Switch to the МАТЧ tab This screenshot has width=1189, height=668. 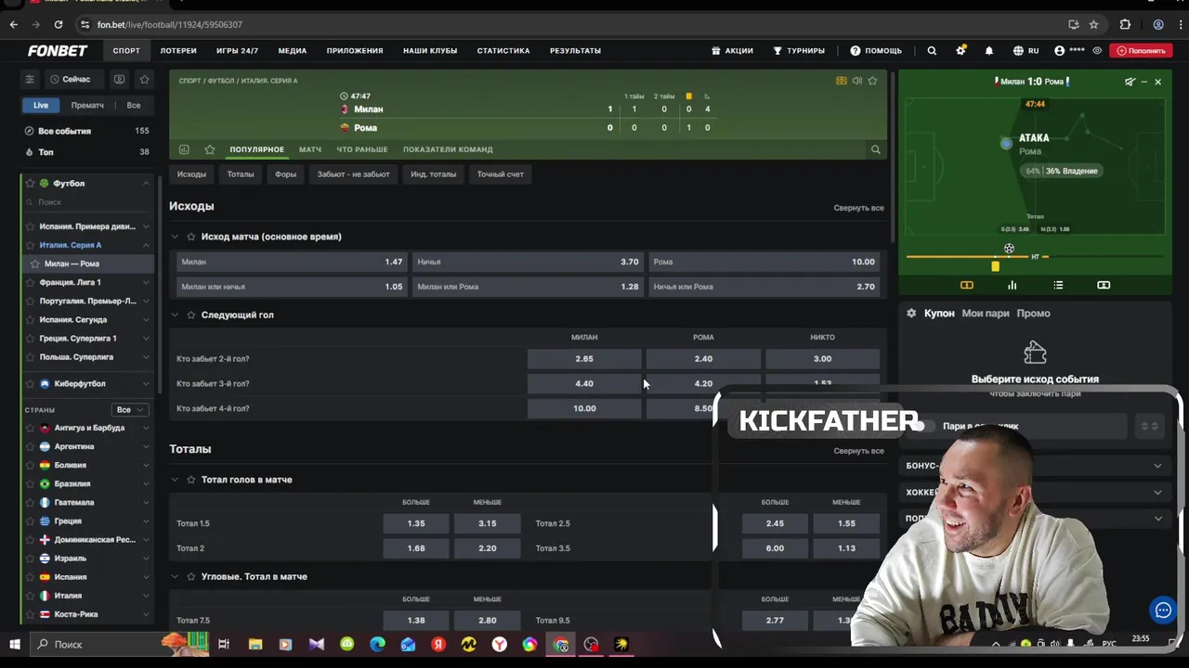310,149
